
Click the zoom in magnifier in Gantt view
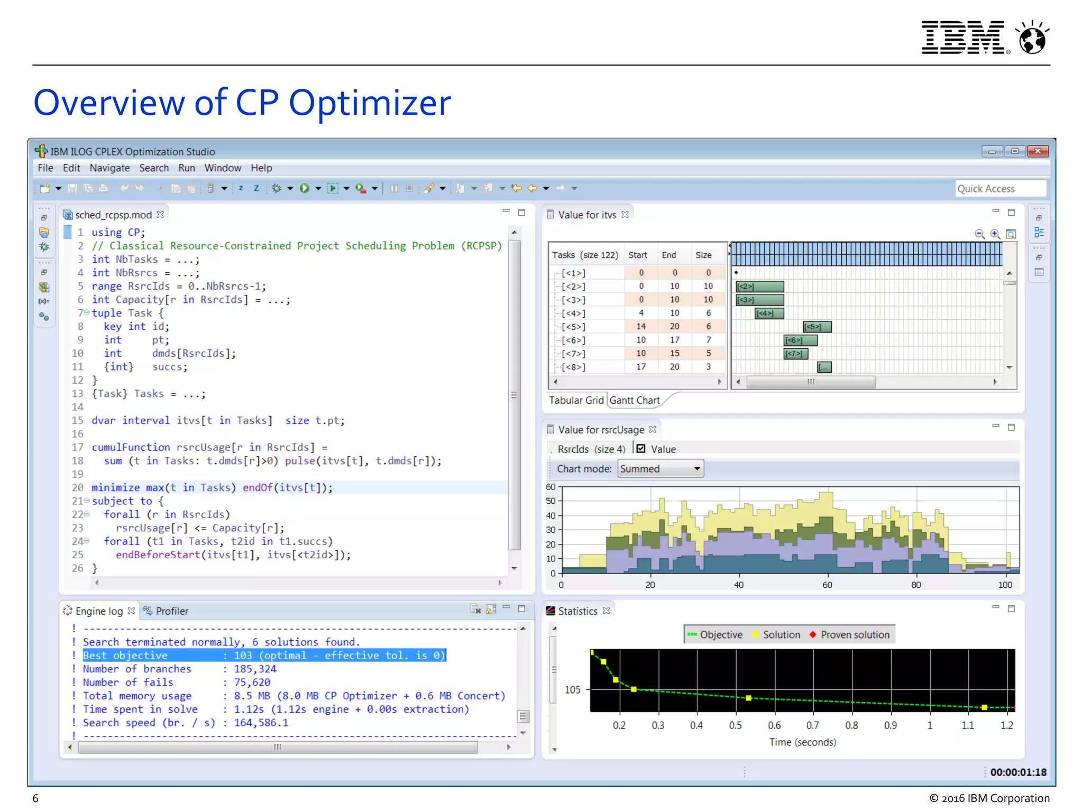[995, 234]
